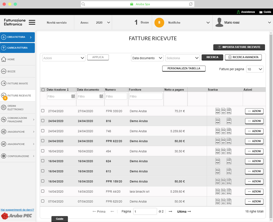Download XML for invoice FPR 625/20
Screen dimensions: 273x222
click(229, 201)
